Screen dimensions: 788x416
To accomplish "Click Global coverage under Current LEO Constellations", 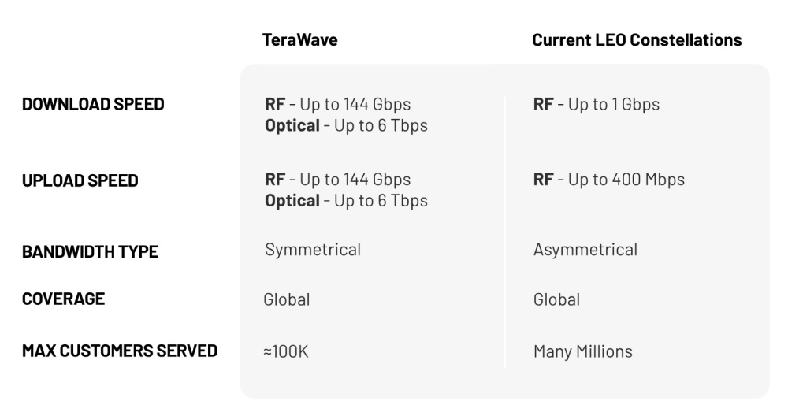I will pyautogui.click(x=556, y=299).
